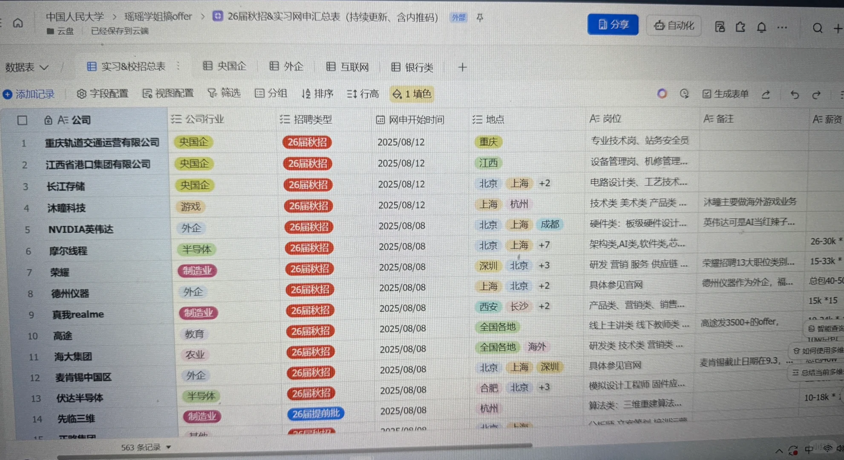The image size is (844, 460).
Task: Click the external 外部 tag badge
Action: pyautogui.click(x=459, y=17)
